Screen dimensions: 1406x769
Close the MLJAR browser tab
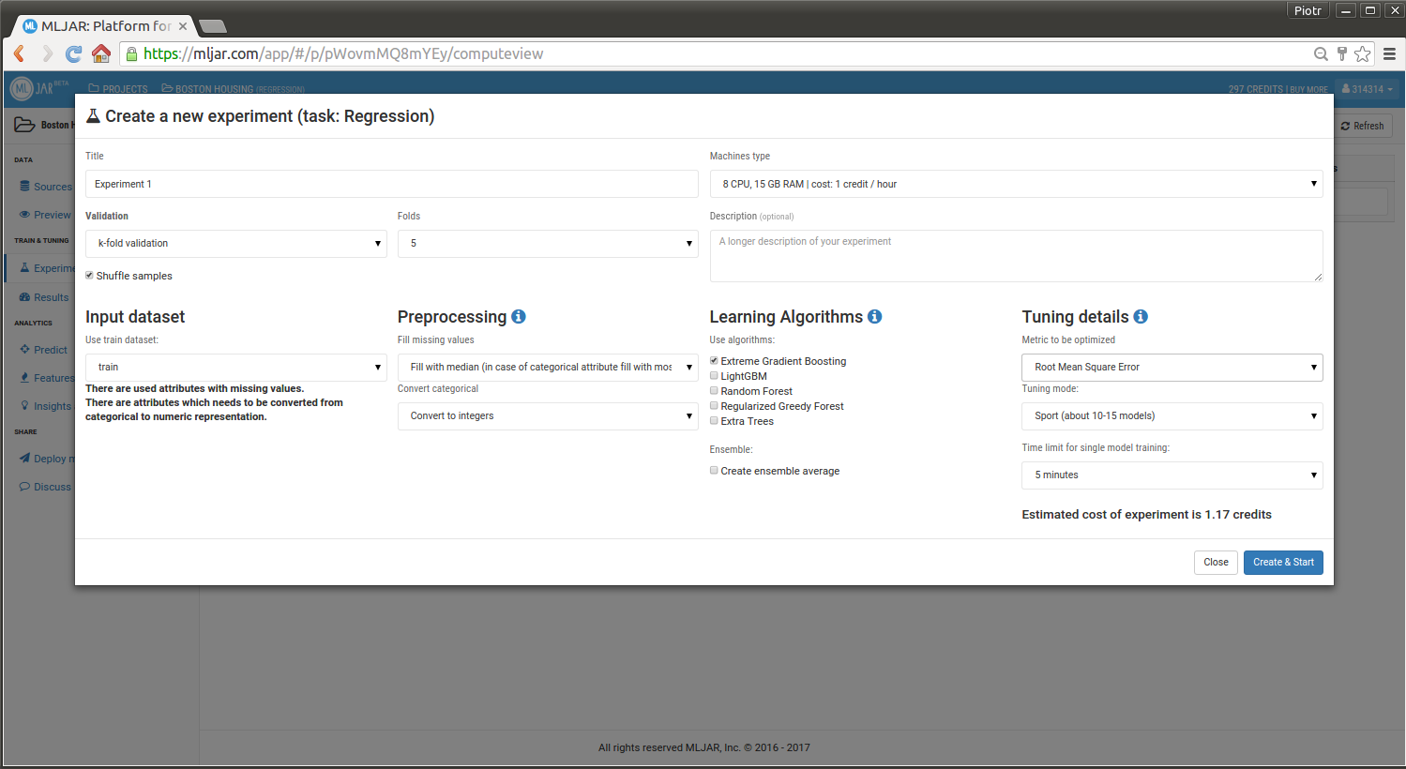tap(183, 26)
